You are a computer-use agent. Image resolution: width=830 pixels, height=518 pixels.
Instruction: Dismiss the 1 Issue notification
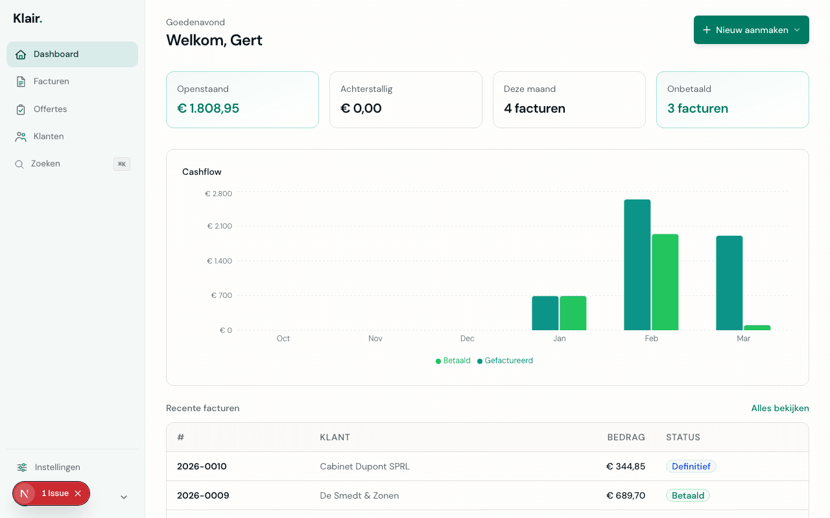tap(78, 493)
